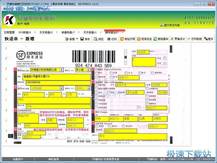Click the 新增 new waybill toolbar icon
The image size is (217, 163).
click(x=70, y=39)
